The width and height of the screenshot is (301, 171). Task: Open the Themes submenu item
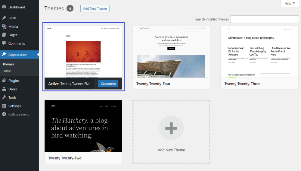click(8, 64)
